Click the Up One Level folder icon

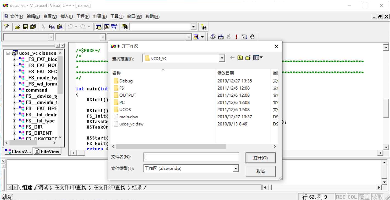[240, 58]
